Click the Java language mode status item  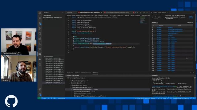(164, 98)
